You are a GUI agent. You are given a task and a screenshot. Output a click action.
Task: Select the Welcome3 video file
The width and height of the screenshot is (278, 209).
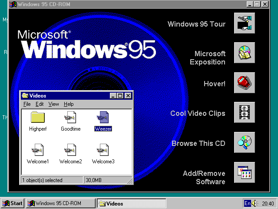[103, 150]
